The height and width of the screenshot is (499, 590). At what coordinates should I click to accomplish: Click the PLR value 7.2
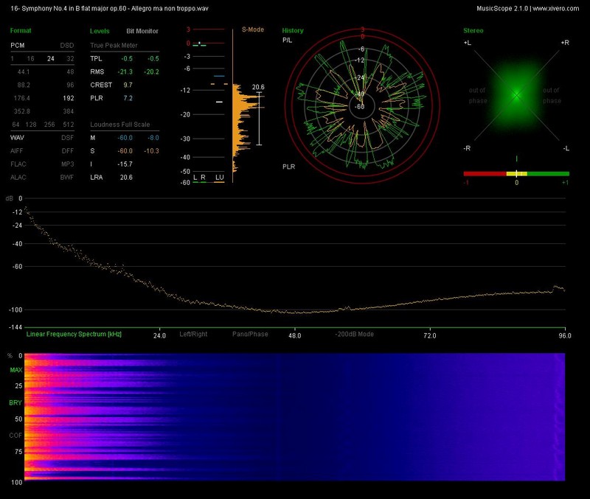(128, 98)
